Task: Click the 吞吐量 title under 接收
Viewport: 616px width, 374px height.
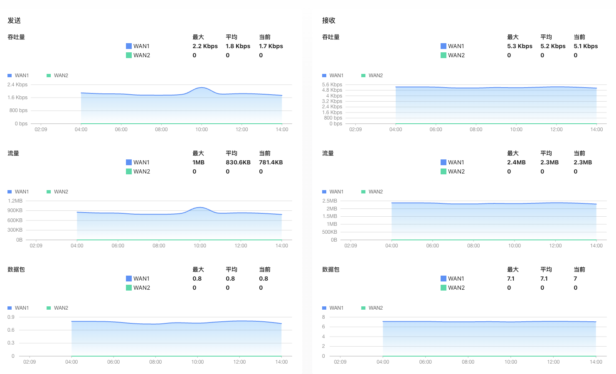Action: click(331, 37)
